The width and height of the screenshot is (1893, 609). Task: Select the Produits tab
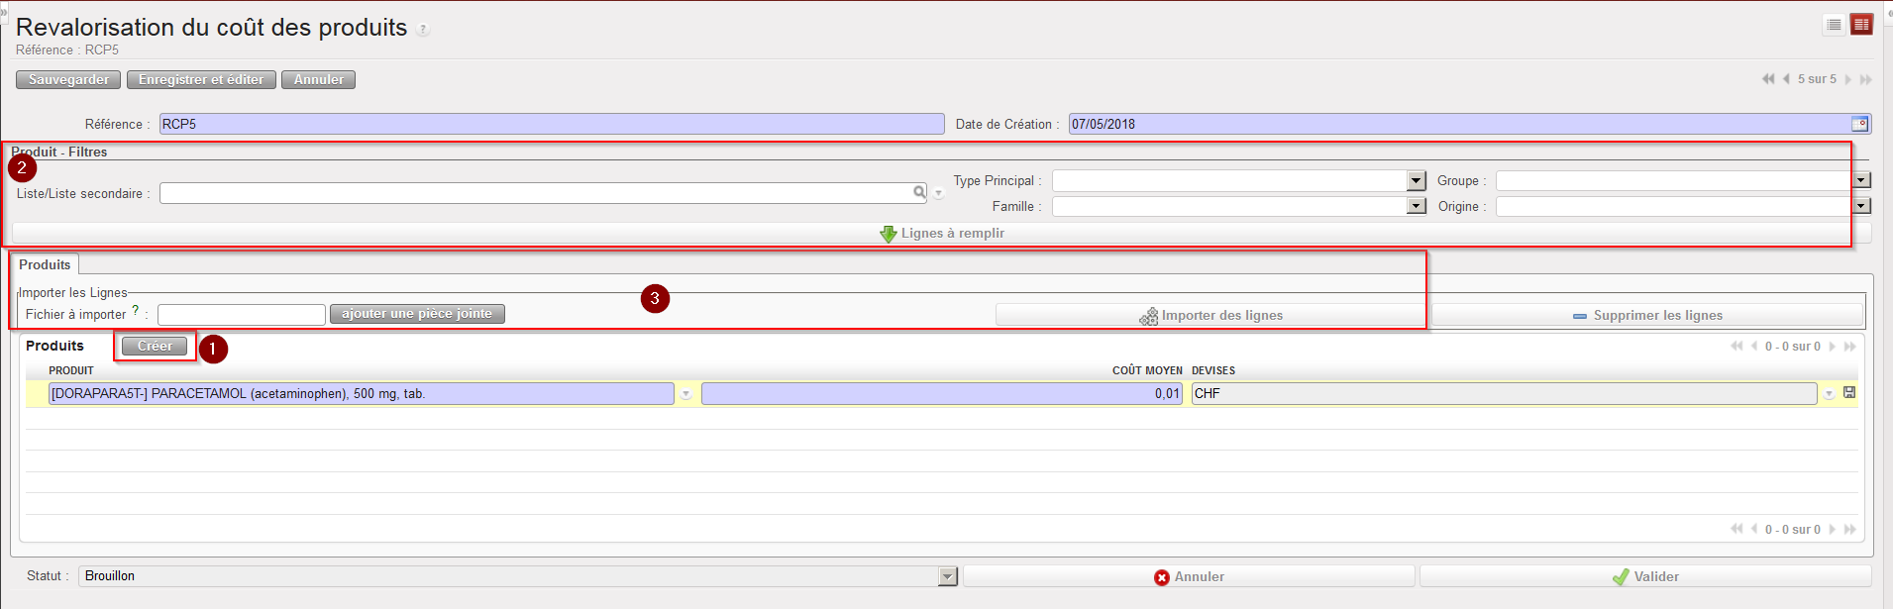coord(45,264)
